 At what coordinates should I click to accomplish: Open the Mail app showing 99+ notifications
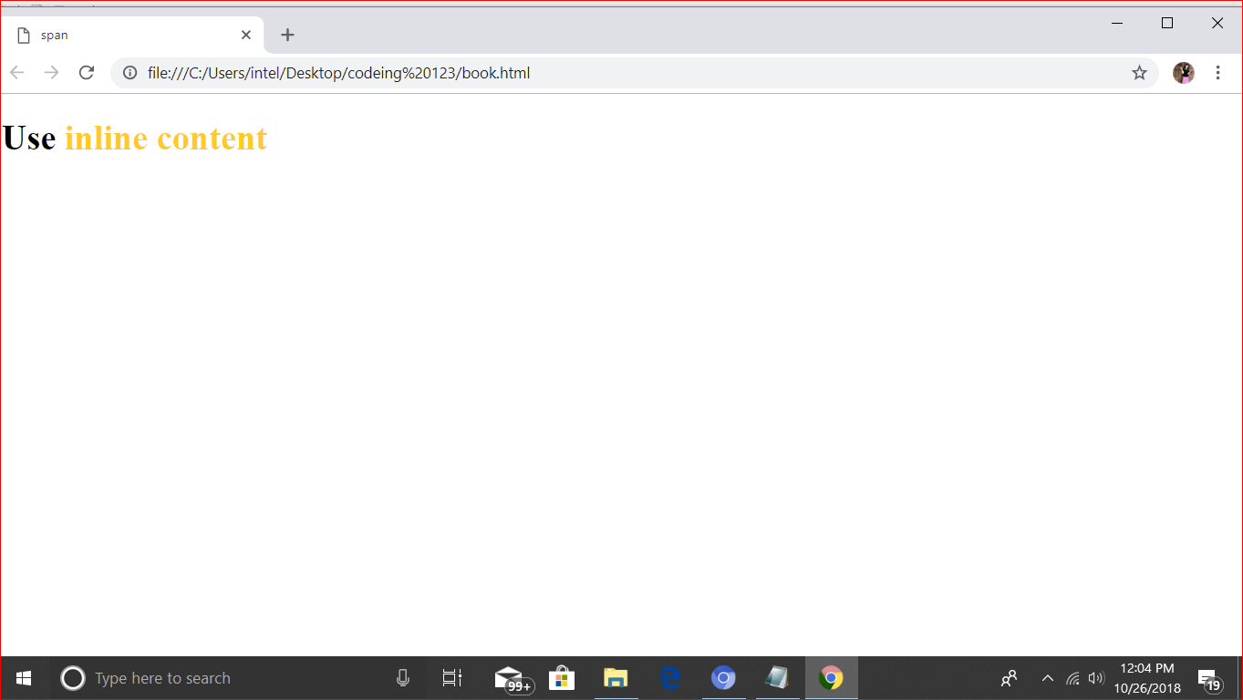click(508, 678)
